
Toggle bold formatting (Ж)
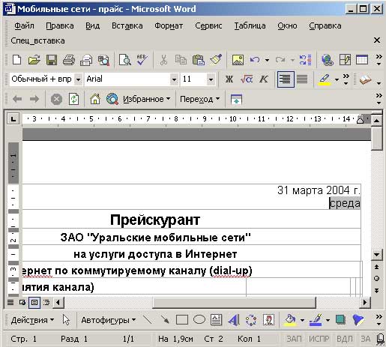pyautogui.click(x=229, y=79)
